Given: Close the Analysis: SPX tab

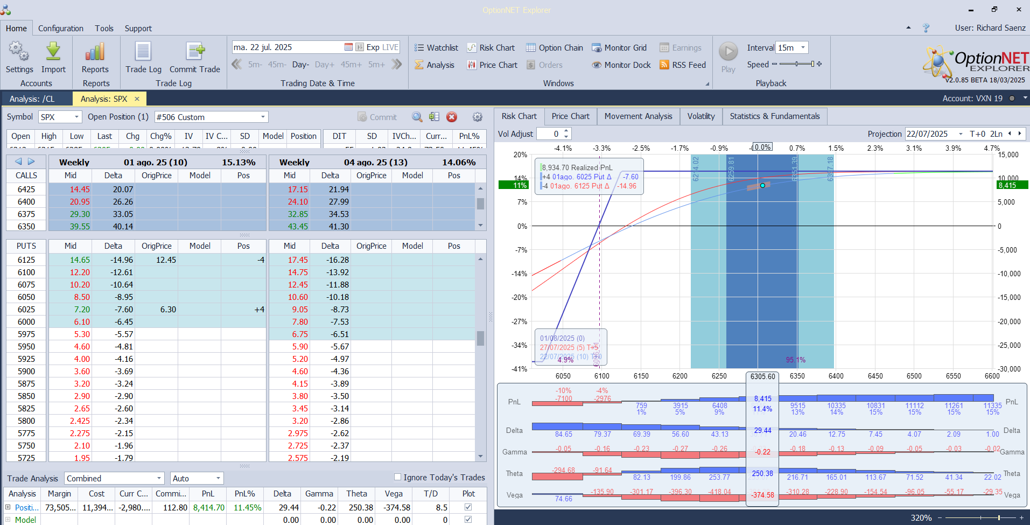Looking at the screenshot, I should (x=137, y=99).
